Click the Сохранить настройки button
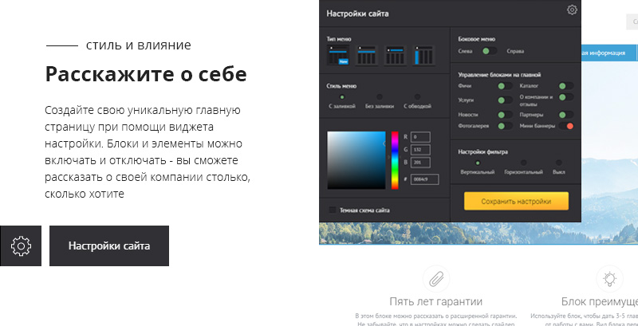638x326 pixels. (x=516, y=201)
